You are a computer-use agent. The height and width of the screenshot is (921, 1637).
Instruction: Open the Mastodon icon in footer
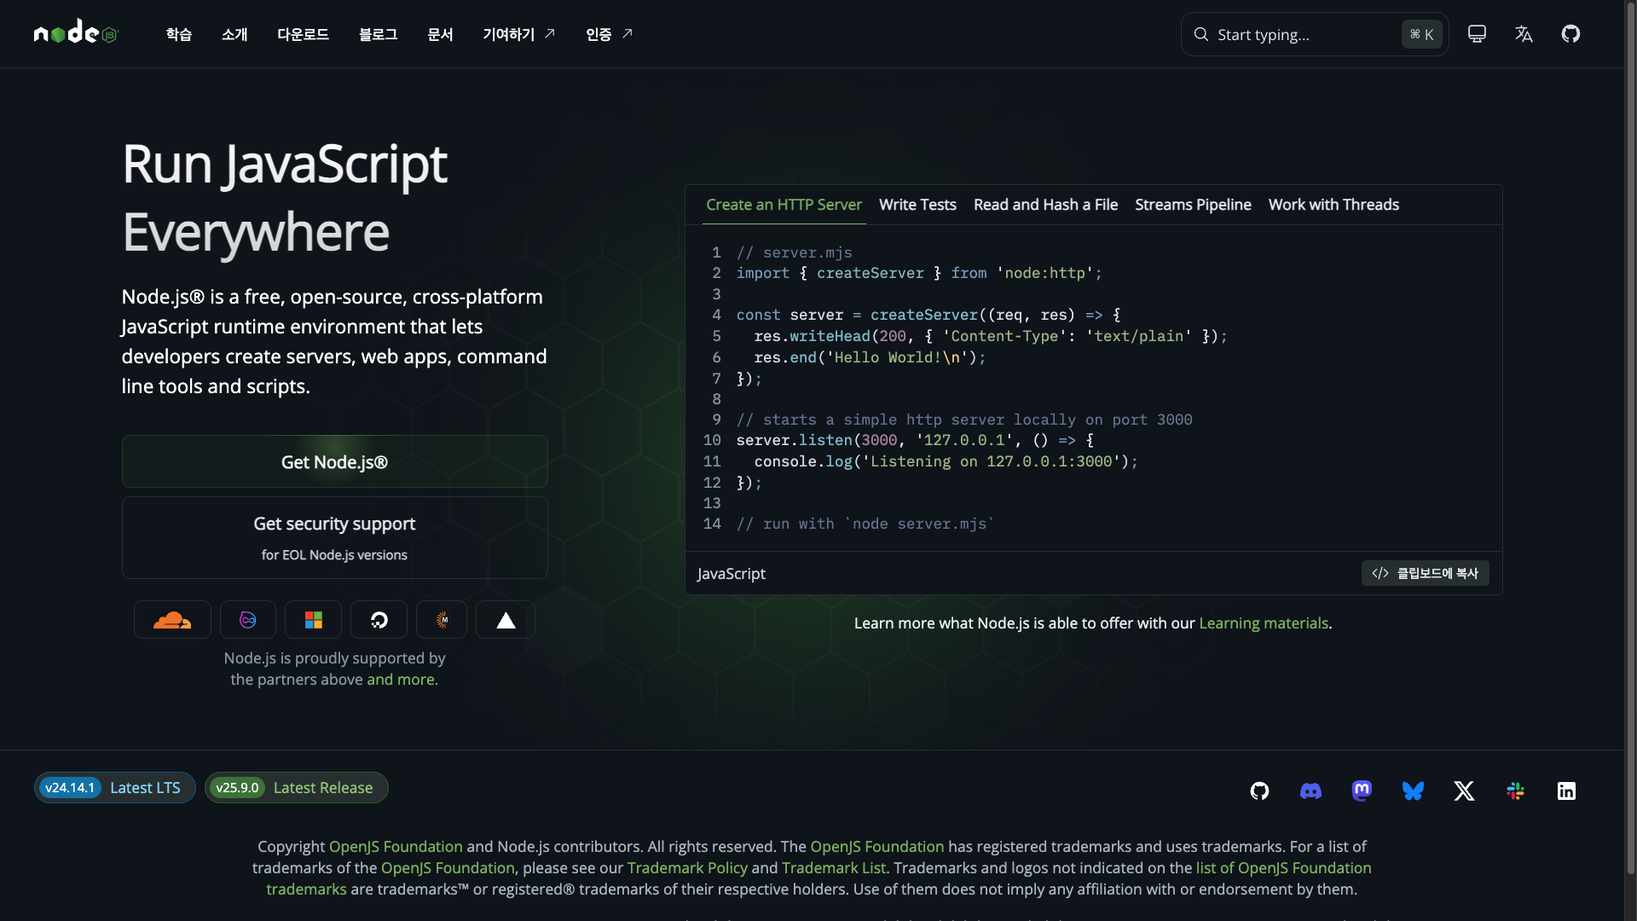pyautogui.click(x=1362, y=791)
